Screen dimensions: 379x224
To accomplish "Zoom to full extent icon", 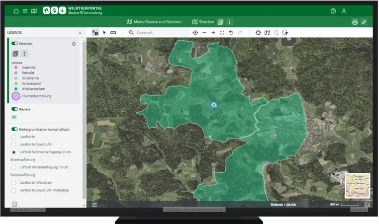I will [222, 33].
